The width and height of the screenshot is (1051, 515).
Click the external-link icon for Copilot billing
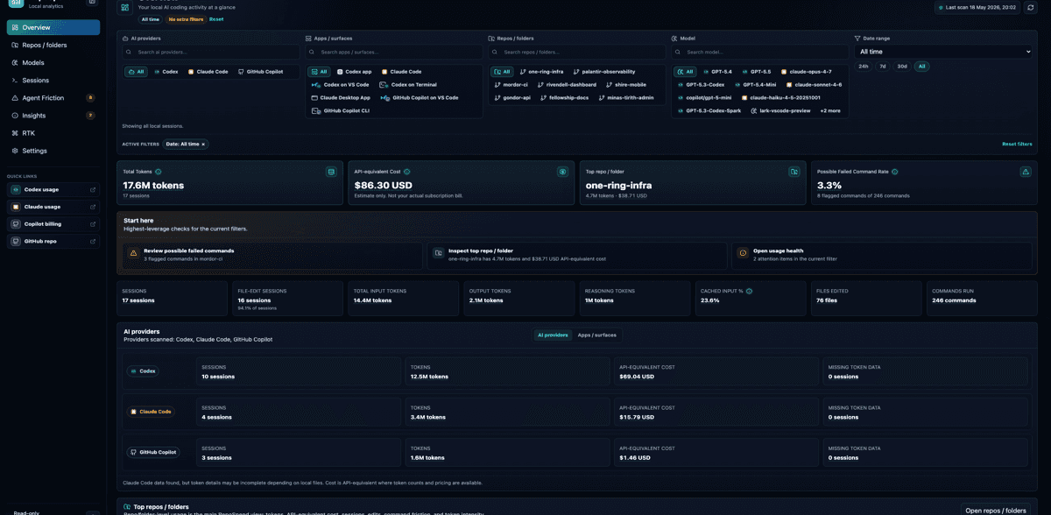93,224
